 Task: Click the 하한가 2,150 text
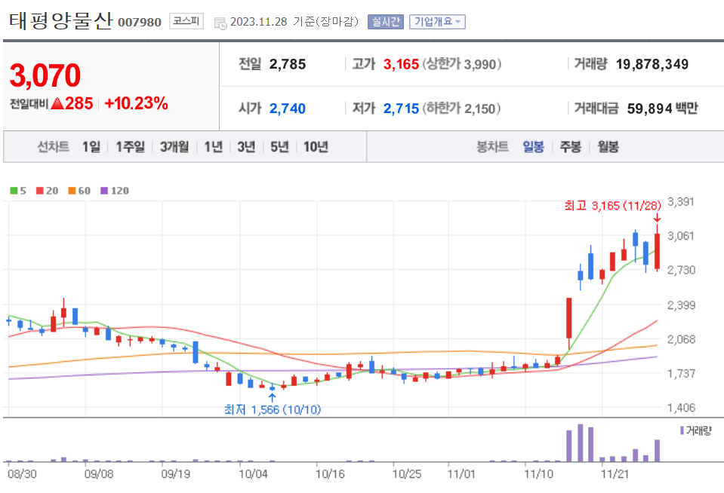point(461,109)
